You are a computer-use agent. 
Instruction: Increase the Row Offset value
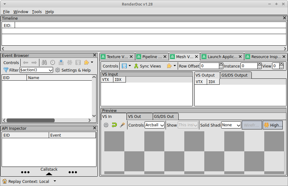pos(221,64)
